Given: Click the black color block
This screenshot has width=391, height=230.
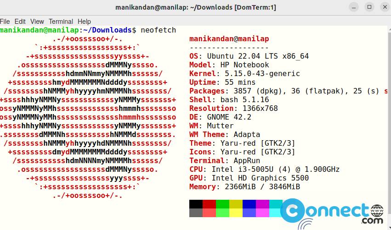Looking at the screenshot, I should pyautogui.click(x=196, y=204).
